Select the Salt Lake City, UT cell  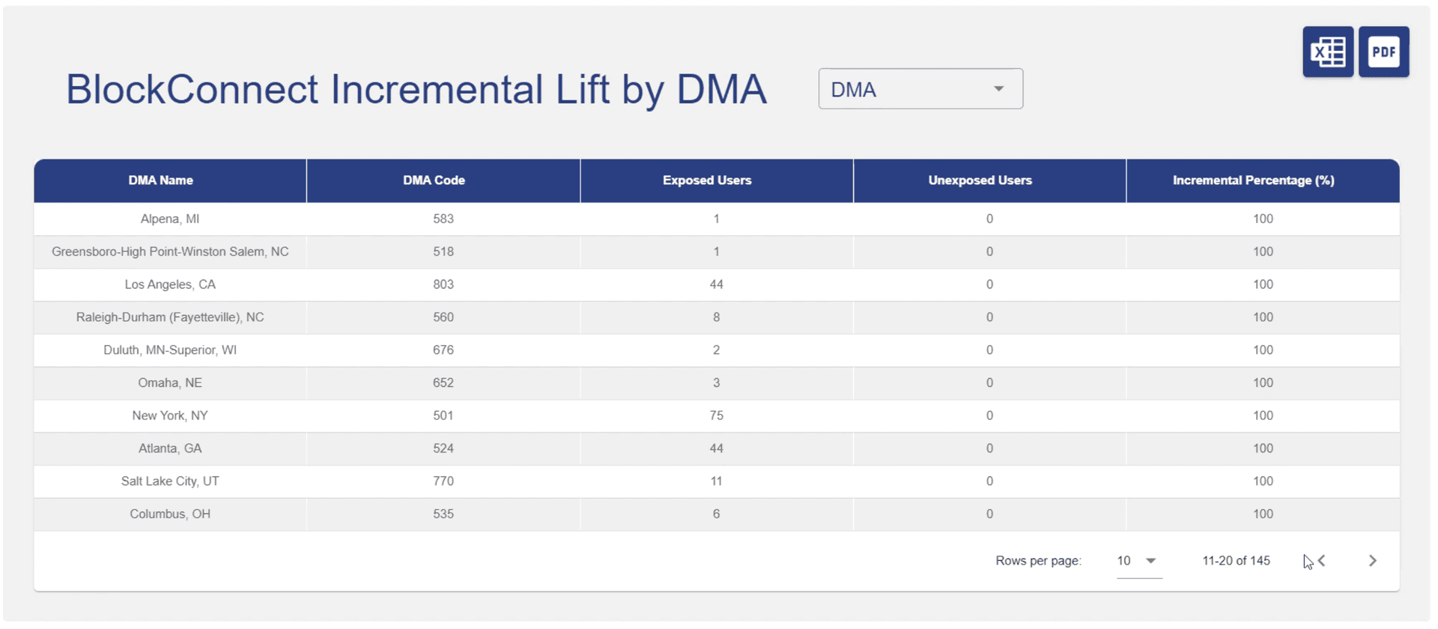coord(170,481)
